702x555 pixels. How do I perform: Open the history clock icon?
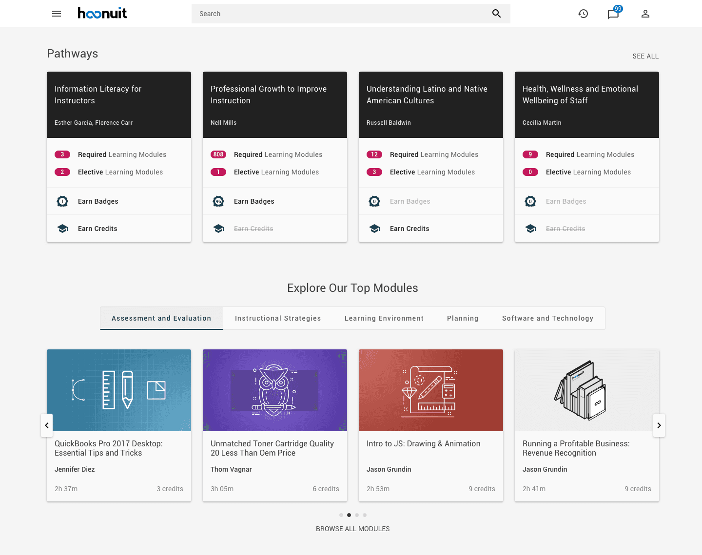coord(583,14)
